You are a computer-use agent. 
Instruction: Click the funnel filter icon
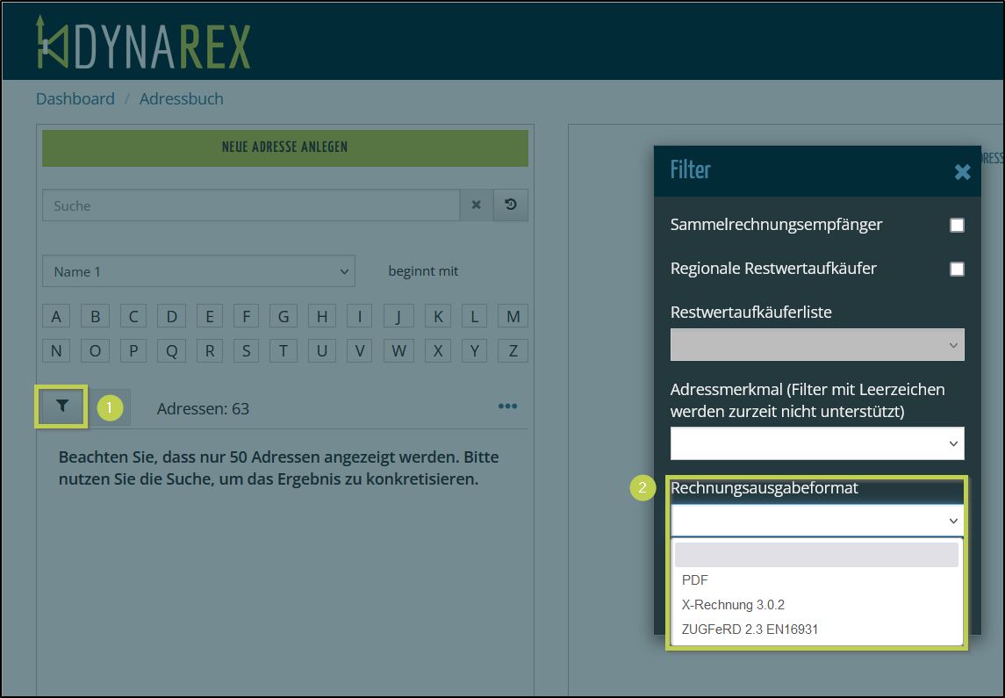coord(61,407)
